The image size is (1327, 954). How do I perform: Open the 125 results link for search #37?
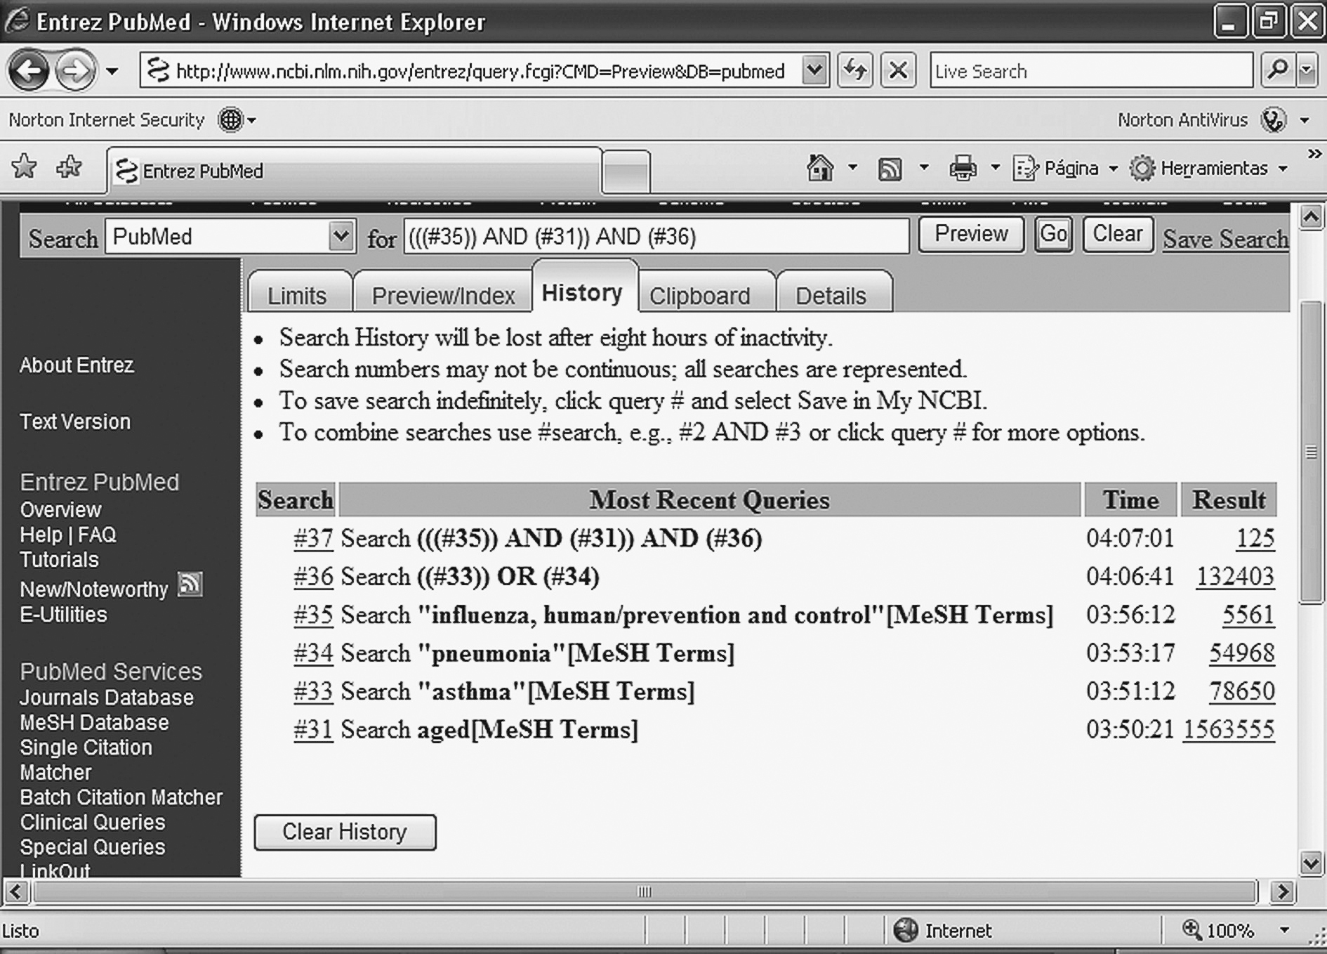click(x=1255, y=539)
